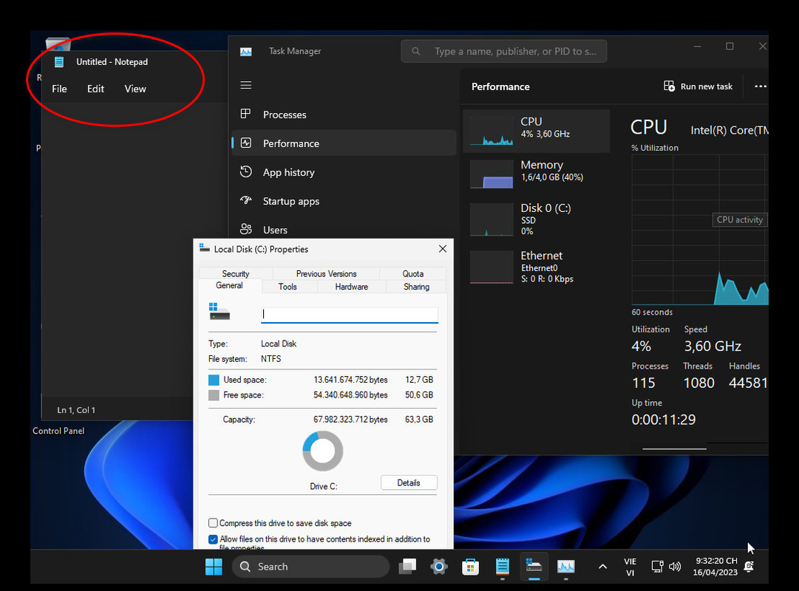The width and height of the screenshot is (799, 591).
Task: Click the network icon in system tray
Action: click(657, 567)
